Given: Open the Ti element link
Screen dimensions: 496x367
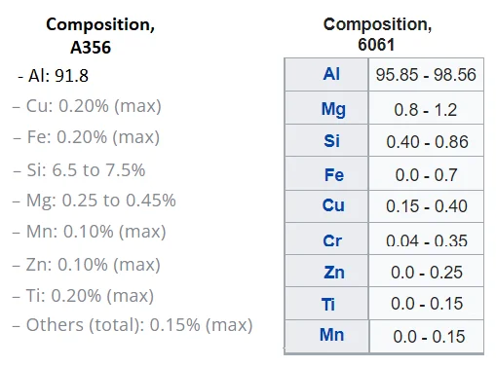Looking at the screenshot, I should coord(328,305).
